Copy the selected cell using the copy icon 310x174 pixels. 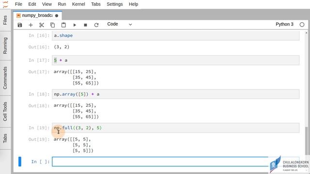(x=52, y=25)
